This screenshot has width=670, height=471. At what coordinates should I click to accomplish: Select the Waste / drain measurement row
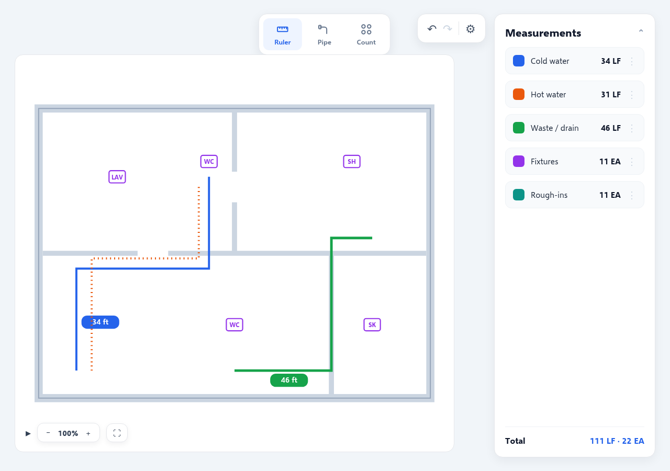pyautogui.click(x=575, y=128)
